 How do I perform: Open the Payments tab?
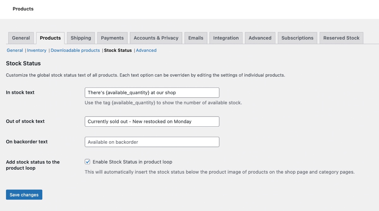[112, 38]
